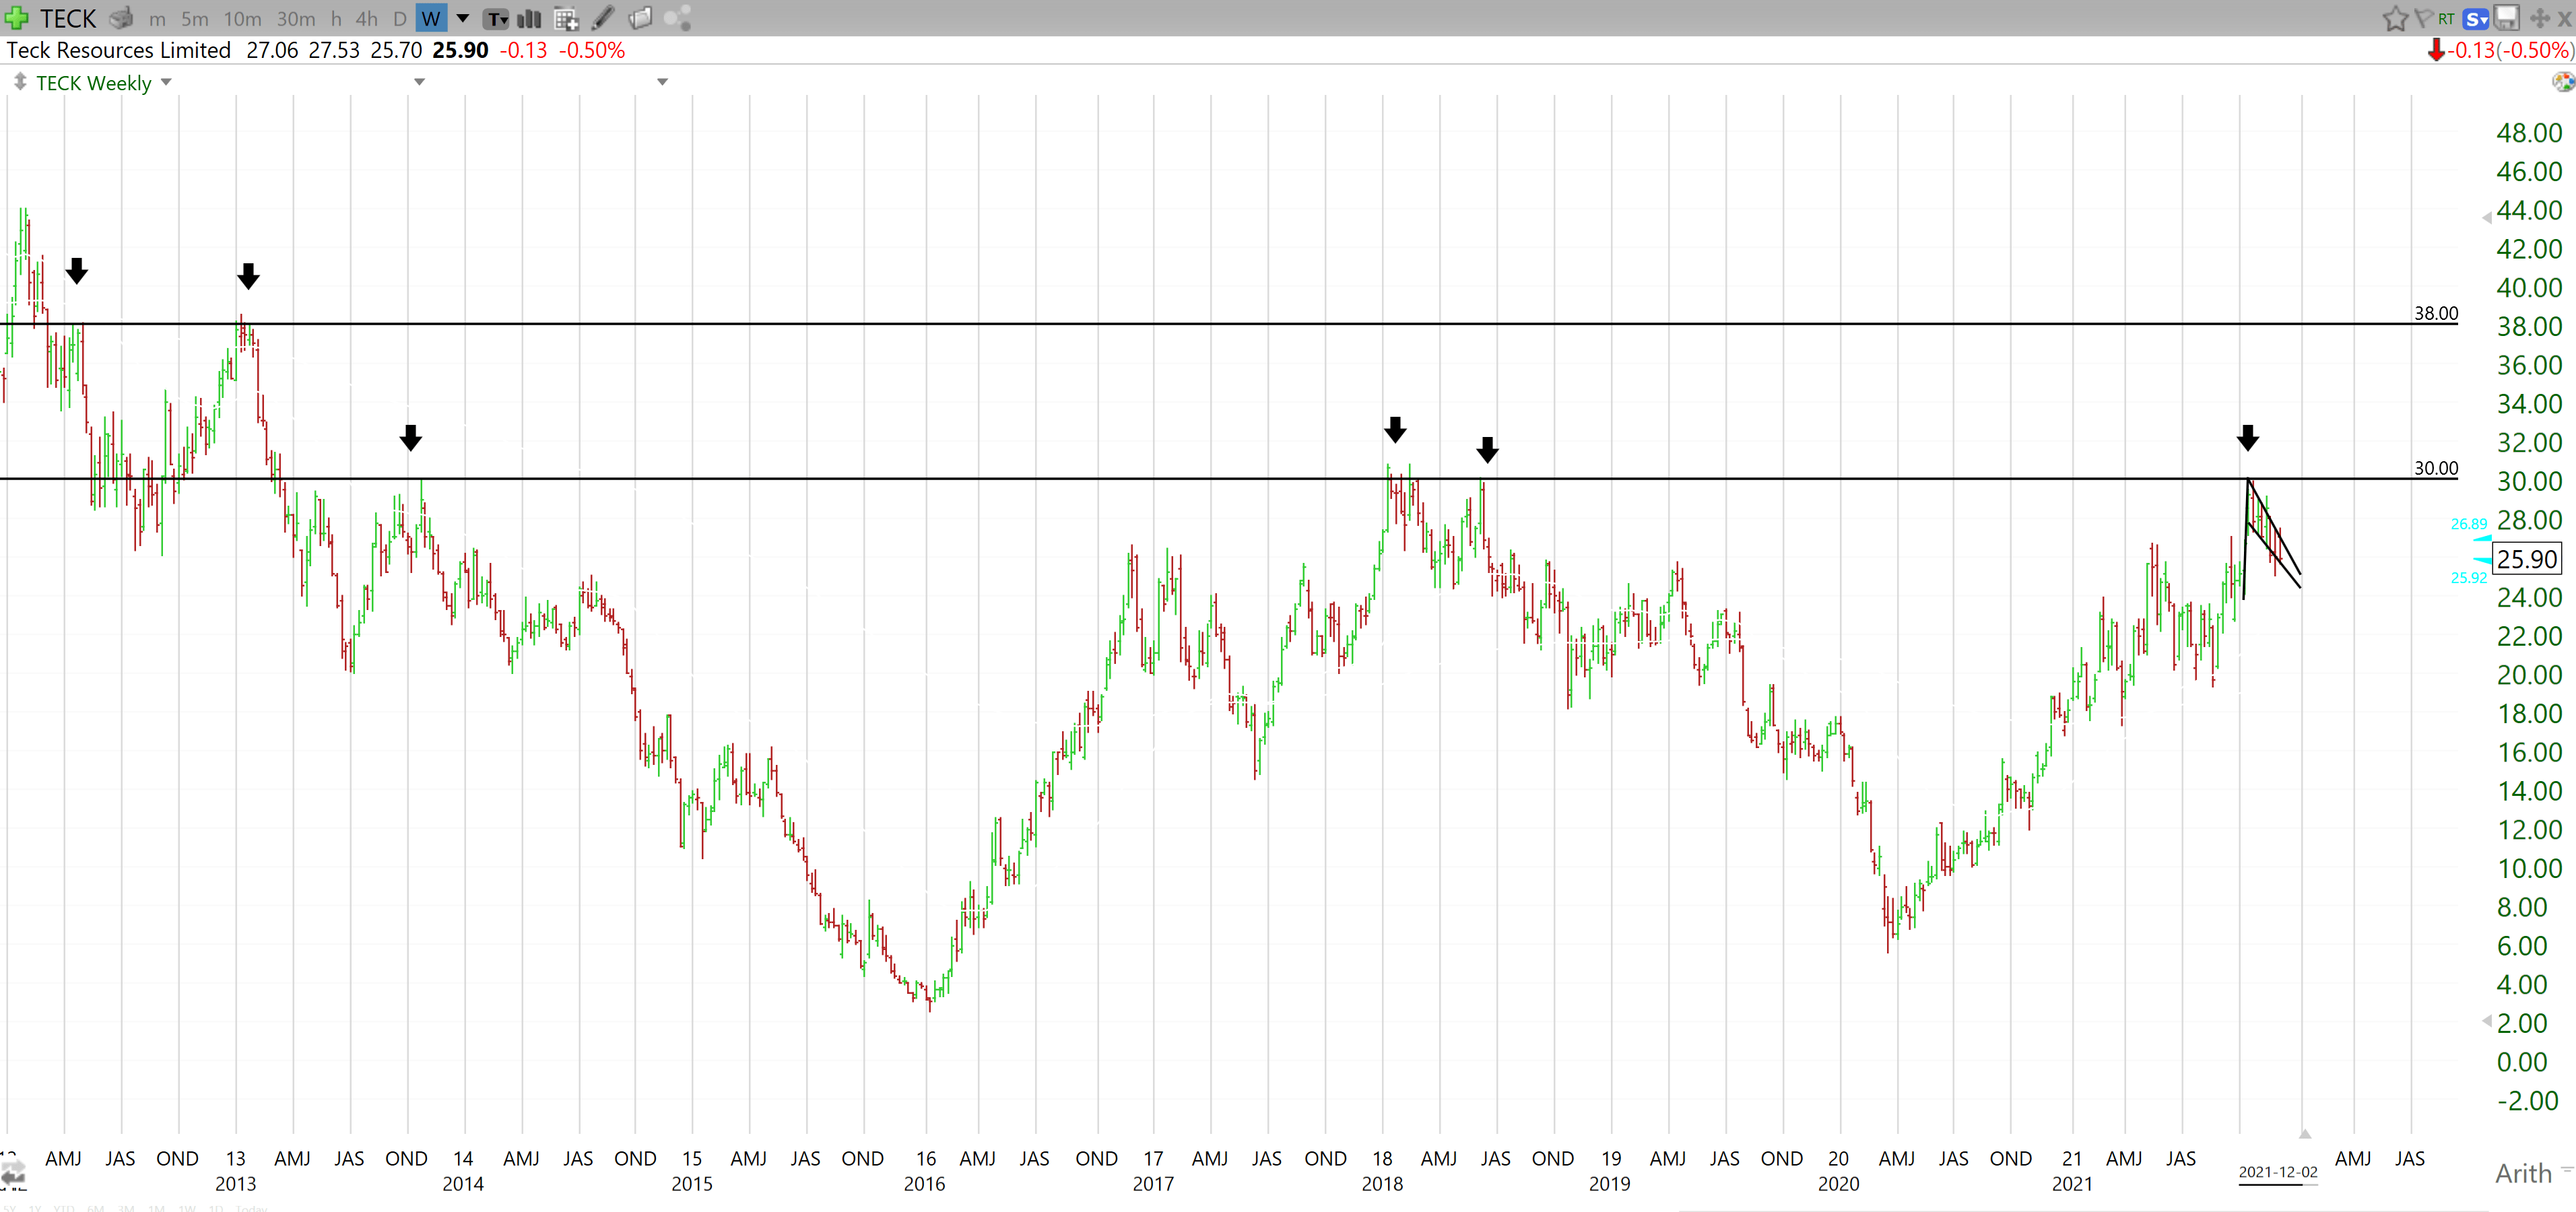Select the 5m timeframe
Viewport: 2576px width, 1212px height.
(194, 19)
